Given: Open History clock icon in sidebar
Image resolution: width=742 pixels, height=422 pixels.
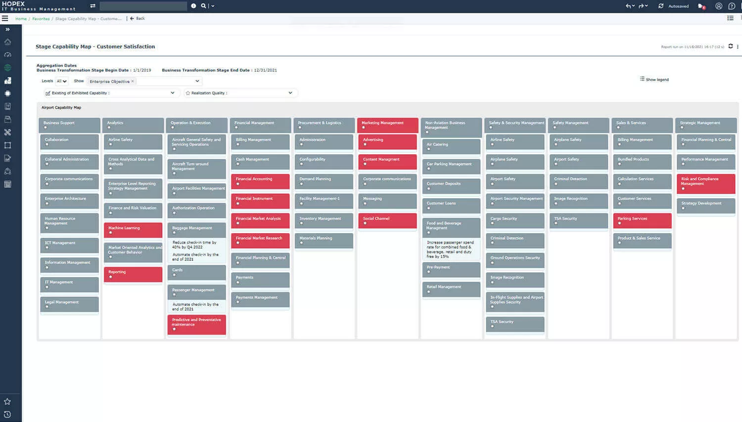Looking at the screenshot, I should [7, 415].
